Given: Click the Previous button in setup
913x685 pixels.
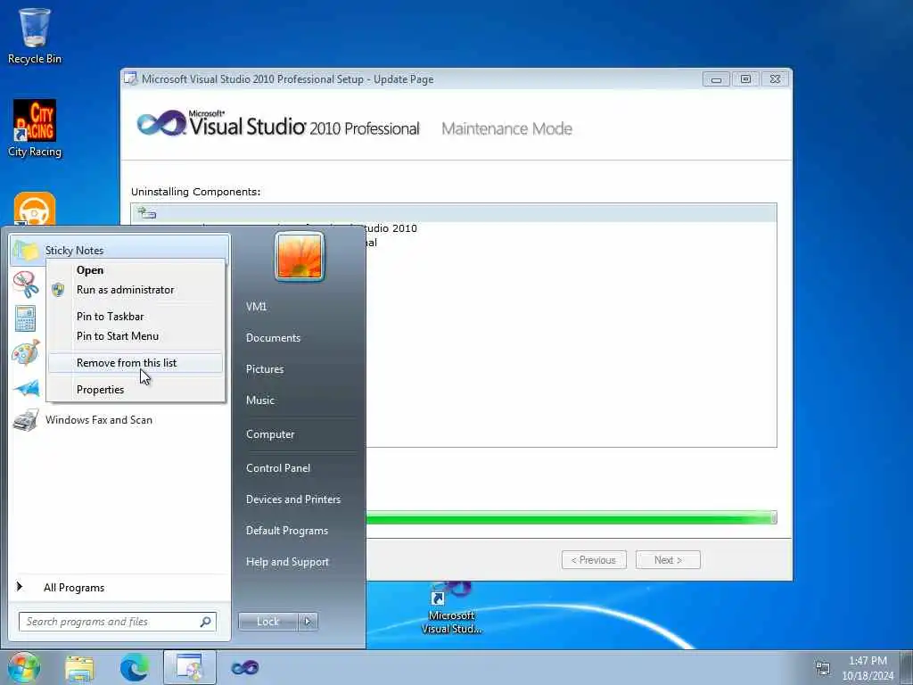Looking at the screenshot, I should point(594,560).
